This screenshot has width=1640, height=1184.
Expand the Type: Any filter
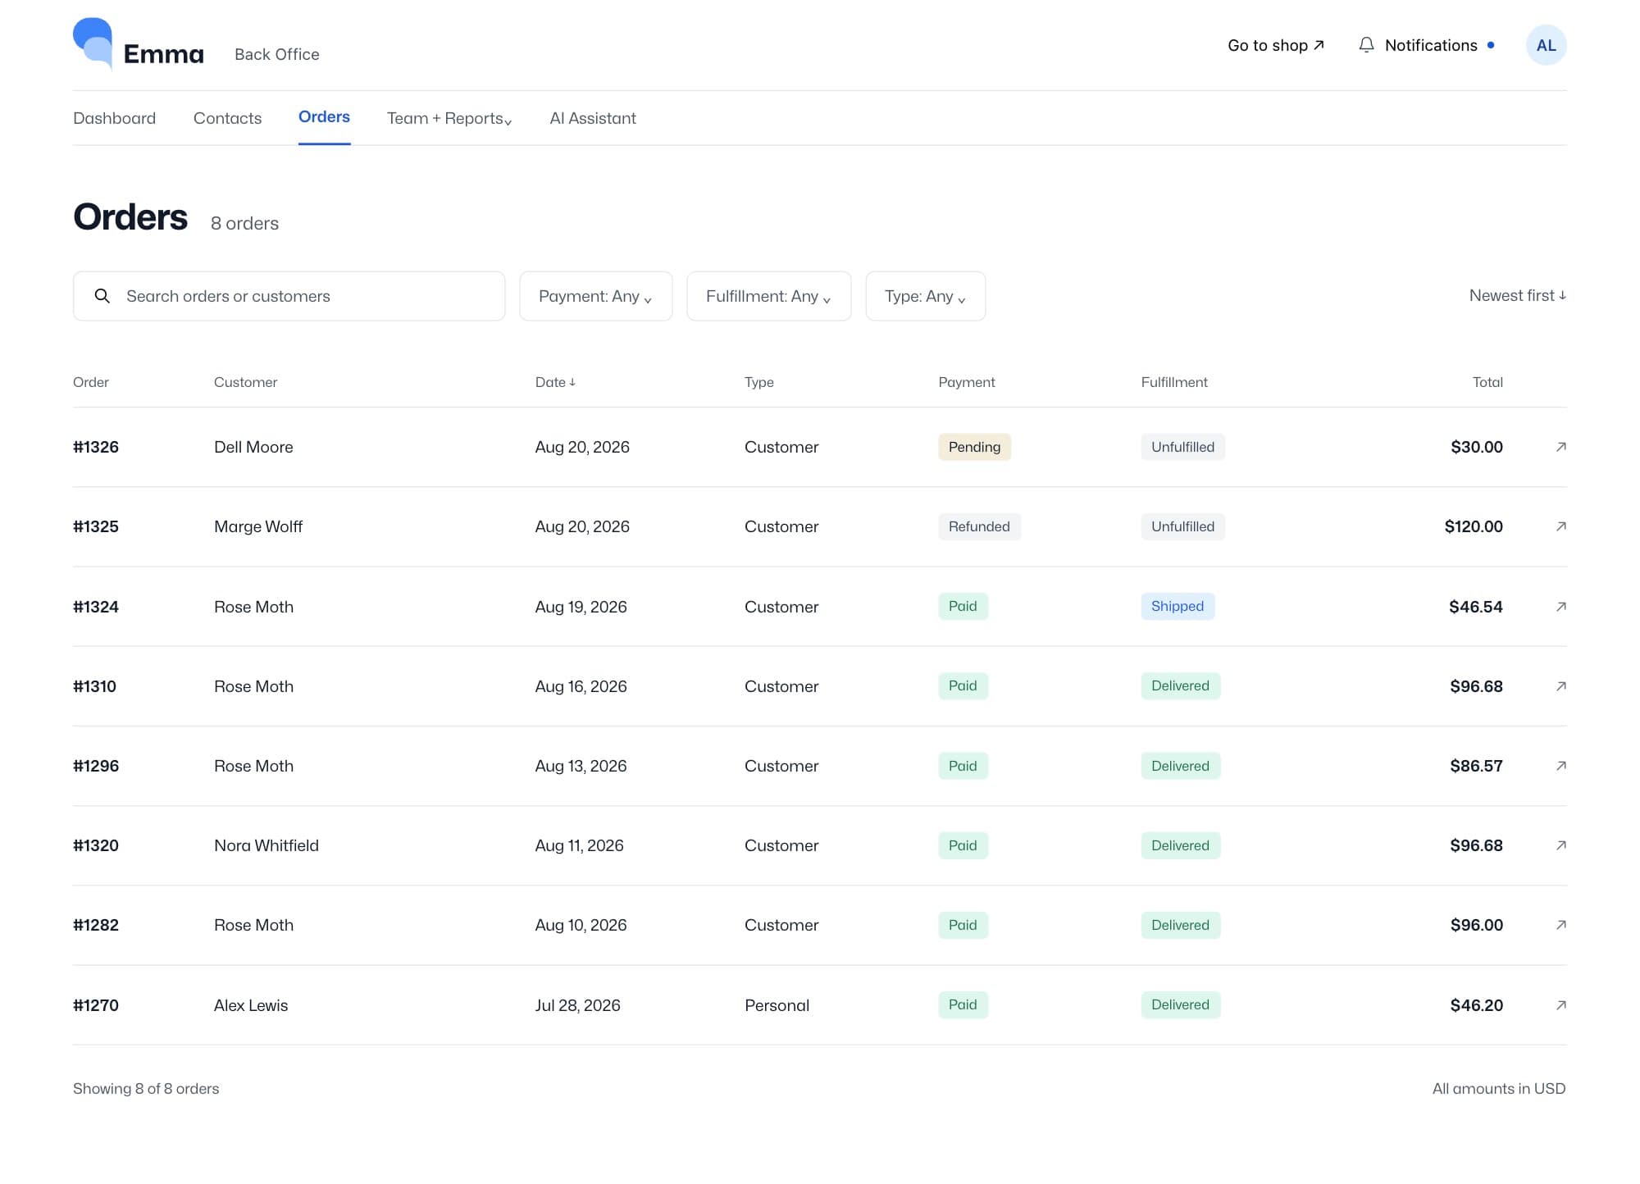tap(926, 296)
